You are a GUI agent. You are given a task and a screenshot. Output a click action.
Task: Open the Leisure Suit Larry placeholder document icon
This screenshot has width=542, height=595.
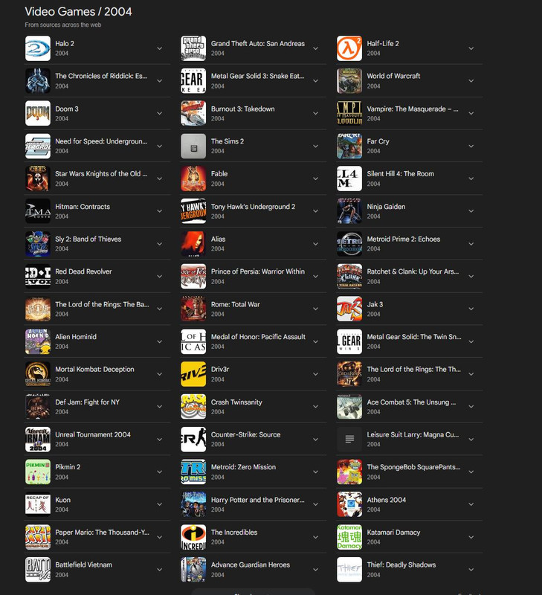pyautogui.click(x=349, y=439)
